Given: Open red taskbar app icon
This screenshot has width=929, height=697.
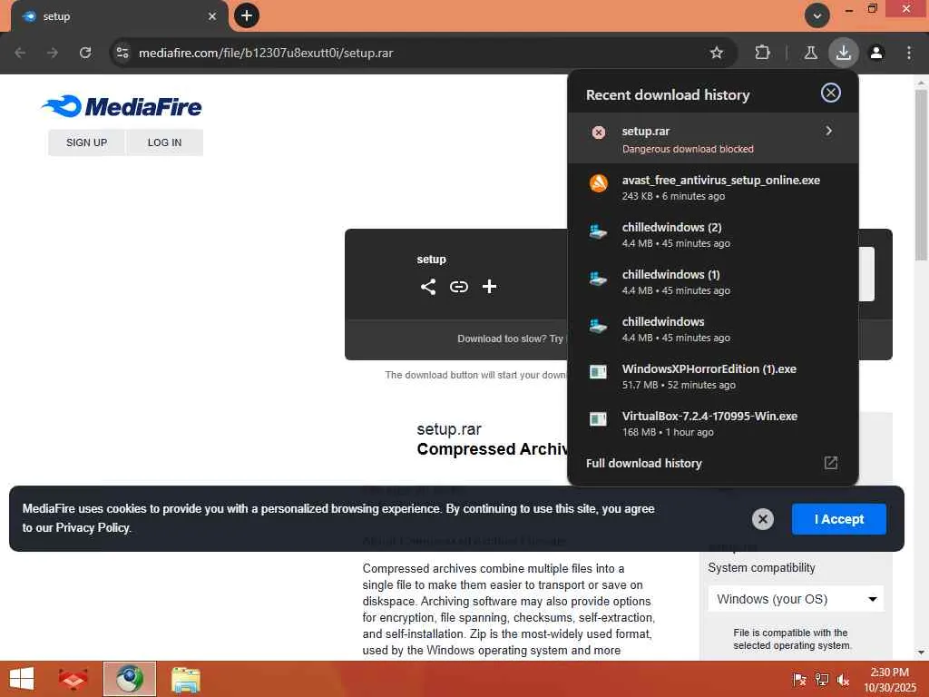Looking at the screenshot, I should (x=73, y=679).
